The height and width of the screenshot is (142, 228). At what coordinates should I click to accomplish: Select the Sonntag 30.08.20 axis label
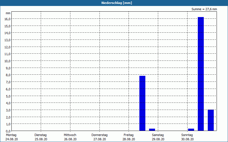coord(187,137)
